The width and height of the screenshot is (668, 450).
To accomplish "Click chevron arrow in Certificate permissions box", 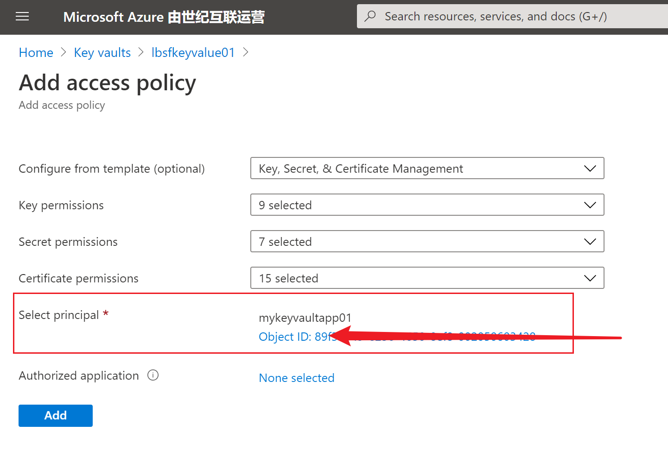I will click(590, 278).
